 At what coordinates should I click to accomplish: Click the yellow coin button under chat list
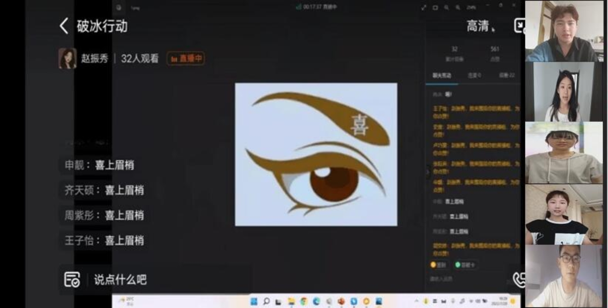438,265
